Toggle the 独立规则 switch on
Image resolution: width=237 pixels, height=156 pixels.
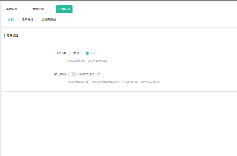tap(72, 74)
